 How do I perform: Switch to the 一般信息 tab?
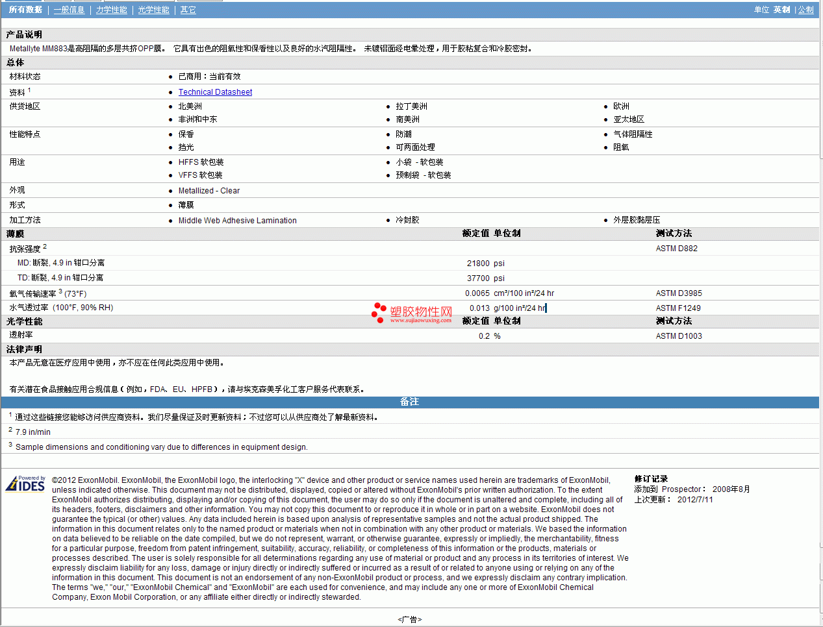69,10
